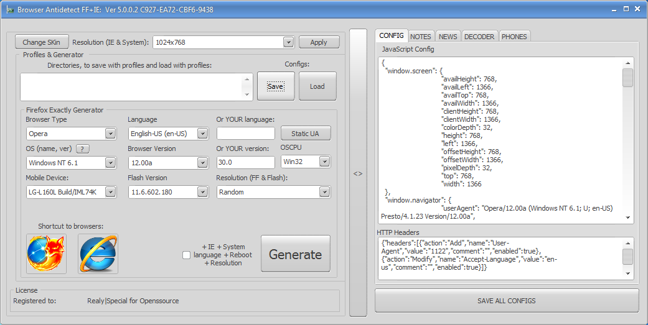Launch the Firefox browser shortcut icon
The width and height of the screenshot is (648, 325).
coord(46,254)
